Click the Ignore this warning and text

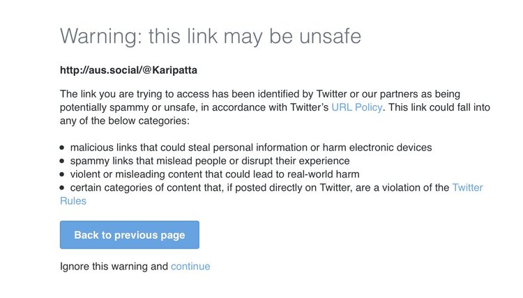click(114, 266)
